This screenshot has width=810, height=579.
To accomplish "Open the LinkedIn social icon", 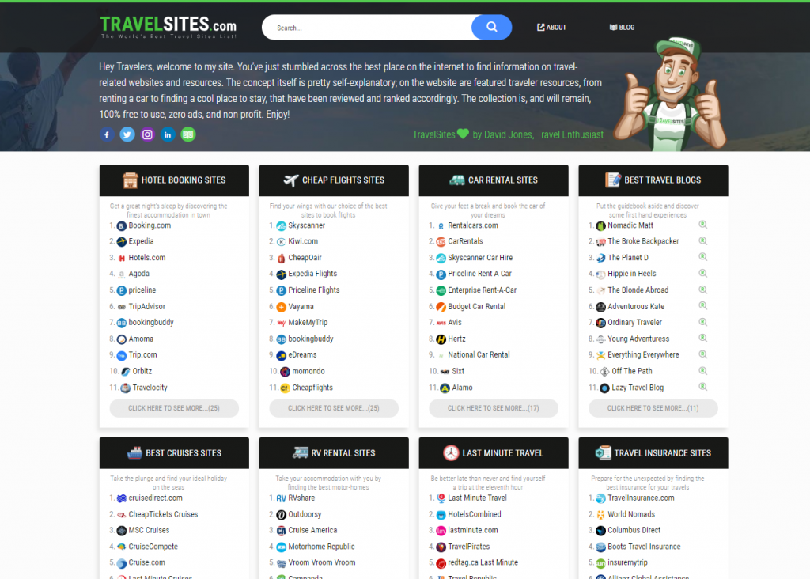I will point(168,134).
